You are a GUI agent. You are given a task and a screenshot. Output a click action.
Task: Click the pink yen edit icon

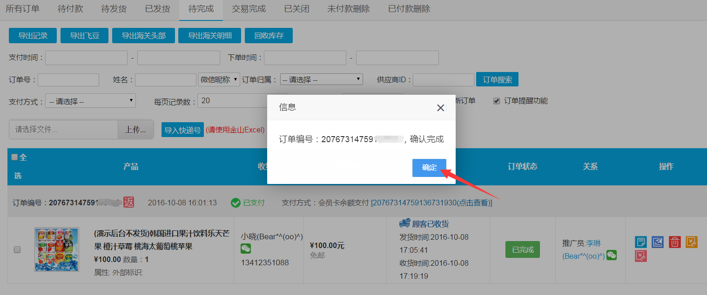[641, 256]
